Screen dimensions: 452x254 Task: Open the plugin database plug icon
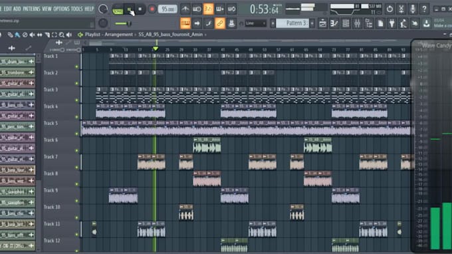[392, 23]
